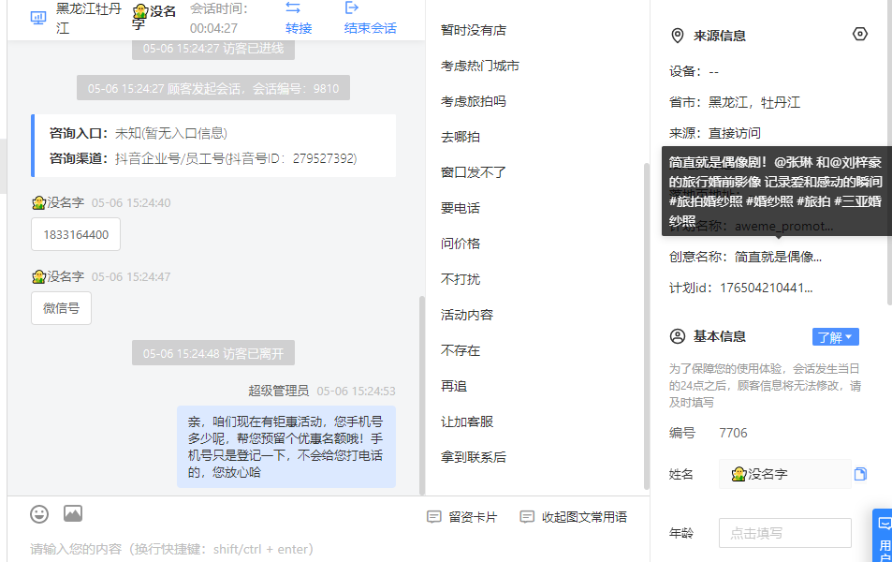Click the image upload icon
This screenshot has height=562, width=892.
pyautogui.click(x=73, y=513)
